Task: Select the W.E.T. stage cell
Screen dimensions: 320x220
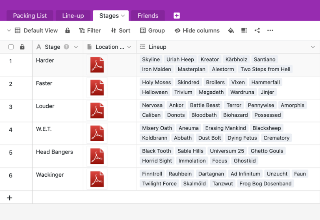Action: [58, 133]
